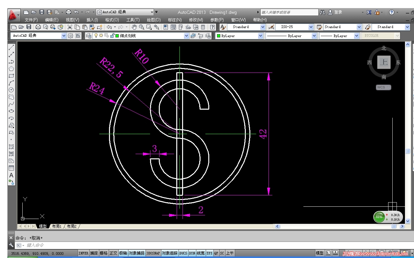Toggle object snap tracking (对象追踪)
Viewport: 414px width, 258px height.
click(x=170, y=253)
